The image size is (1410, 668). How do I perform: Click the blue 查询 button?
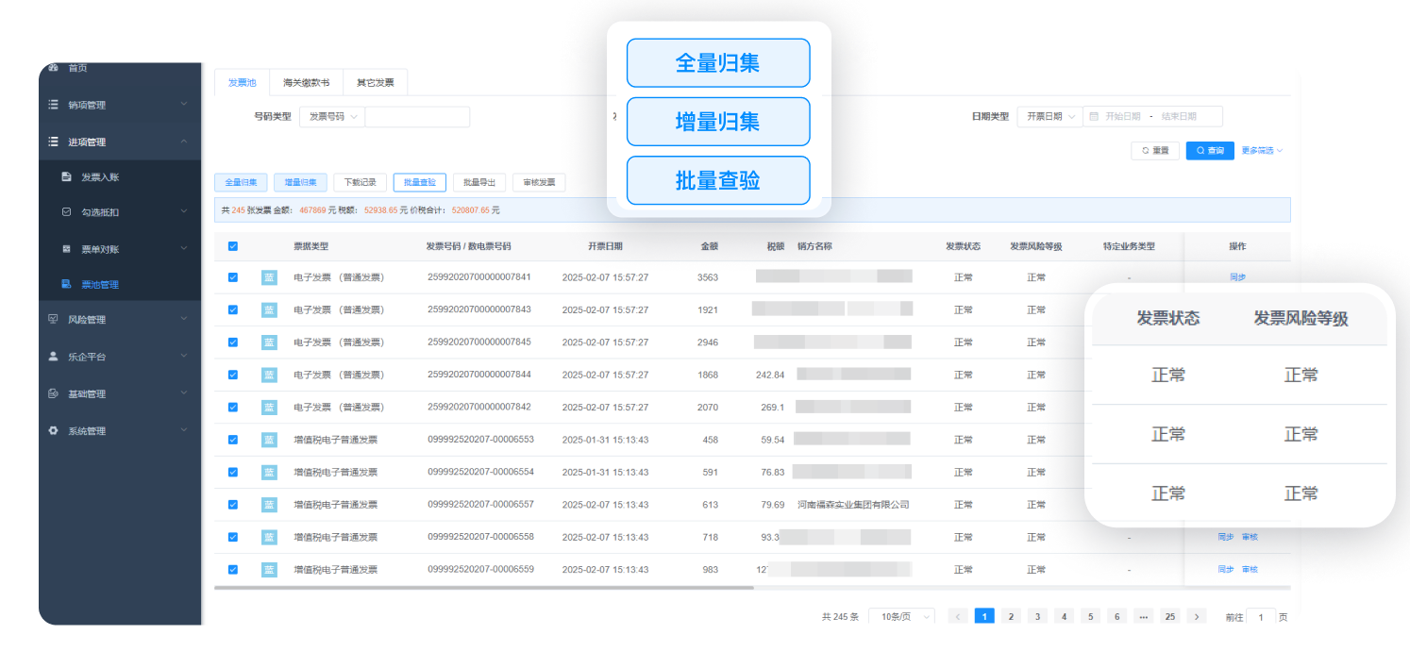pyautogui.click(x=1210, y=150)
